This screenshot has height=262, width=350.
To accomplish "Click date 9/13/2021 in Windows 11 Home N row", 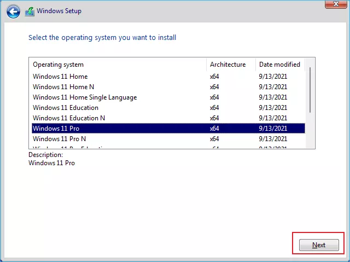I will [273, 87].
